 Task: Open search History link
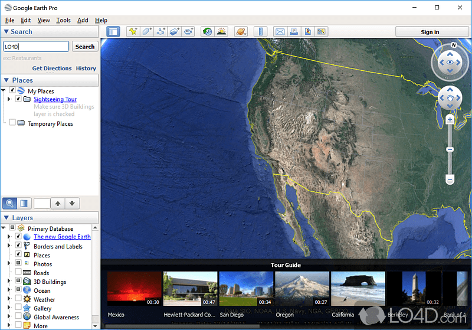pyautogui.click(x=86, y=68)
